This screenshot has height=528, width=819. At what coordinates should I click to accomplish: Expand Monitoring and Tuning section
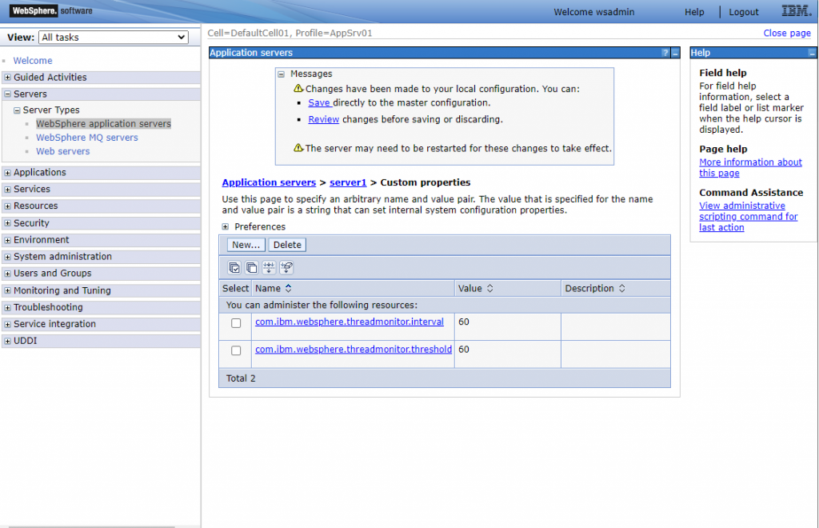coord(7,290)
